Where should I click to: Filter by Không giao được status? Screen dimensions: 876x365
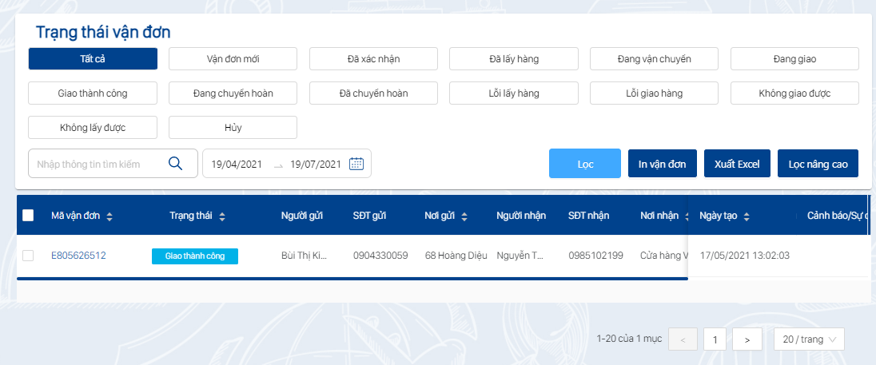coord(794,93)
